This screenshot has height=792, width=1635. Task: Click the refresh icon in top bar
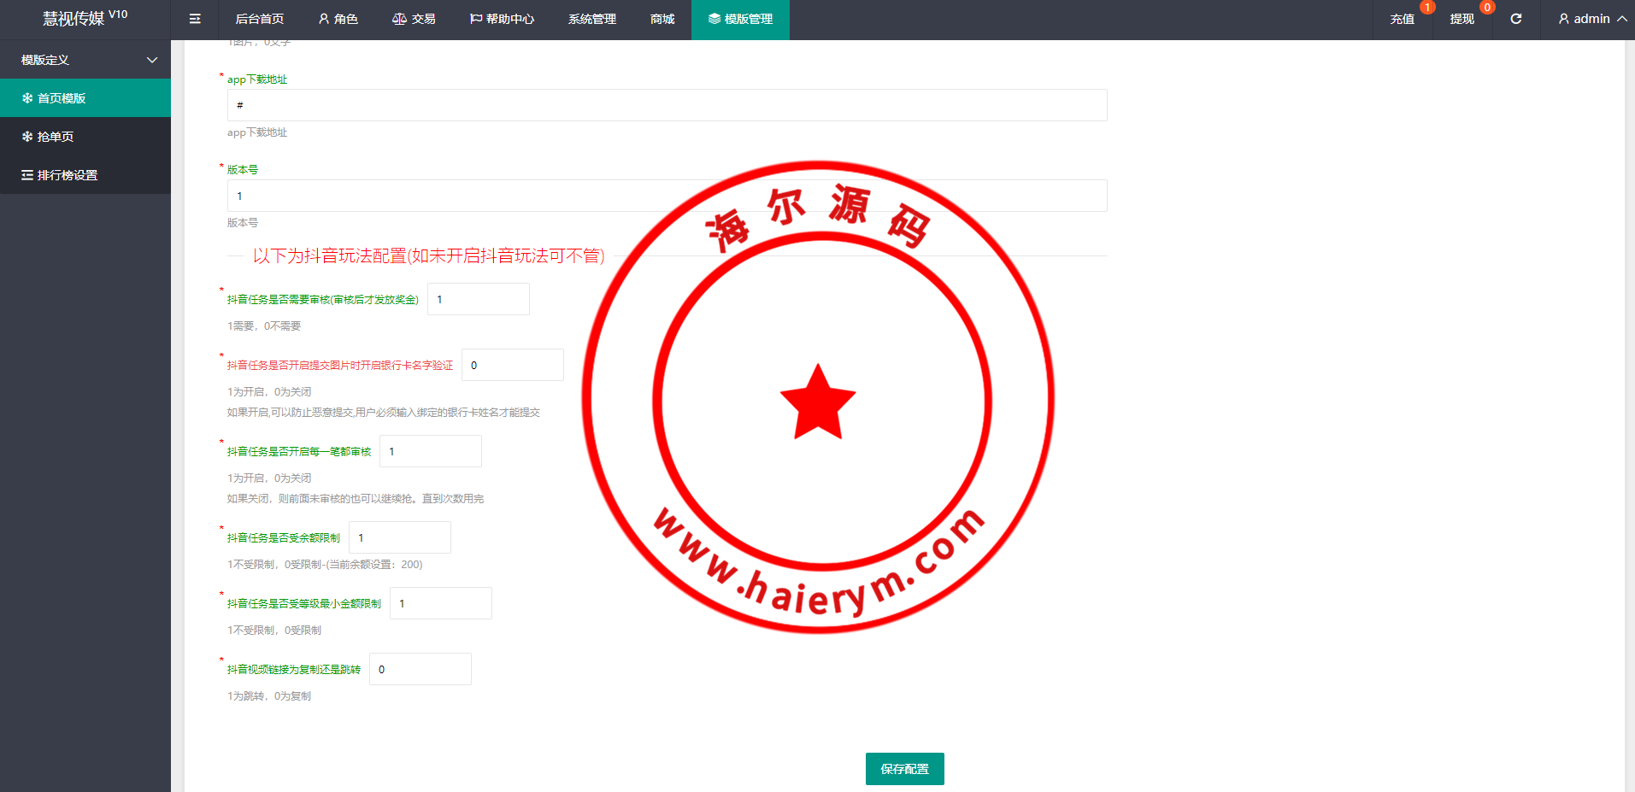coord(1515,19)
